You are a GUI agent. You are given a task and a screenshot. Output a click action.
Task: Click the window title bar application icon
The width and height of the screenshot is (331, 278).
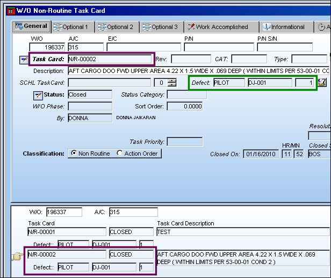pos(11,11)
